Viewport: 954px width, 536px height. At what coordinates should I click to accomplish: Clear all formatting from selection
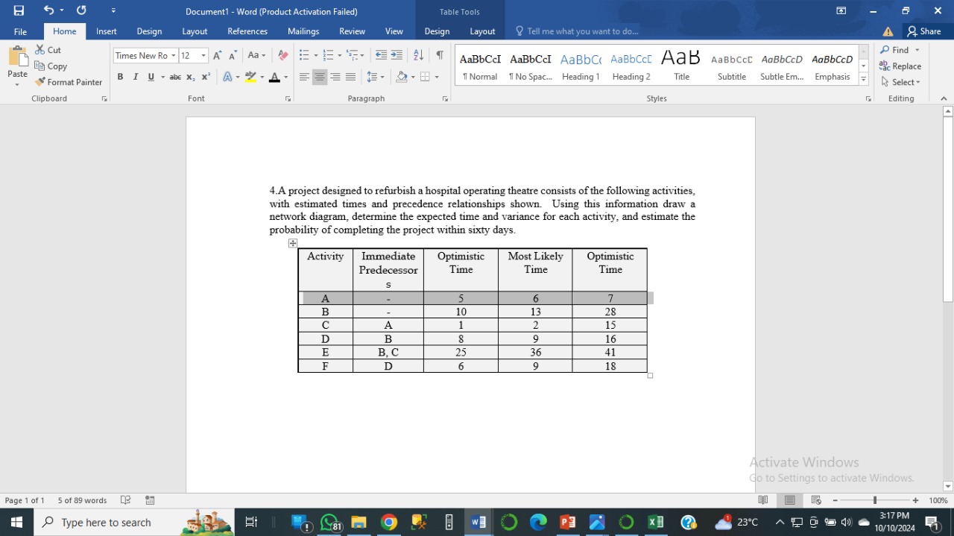coord(282,56)
